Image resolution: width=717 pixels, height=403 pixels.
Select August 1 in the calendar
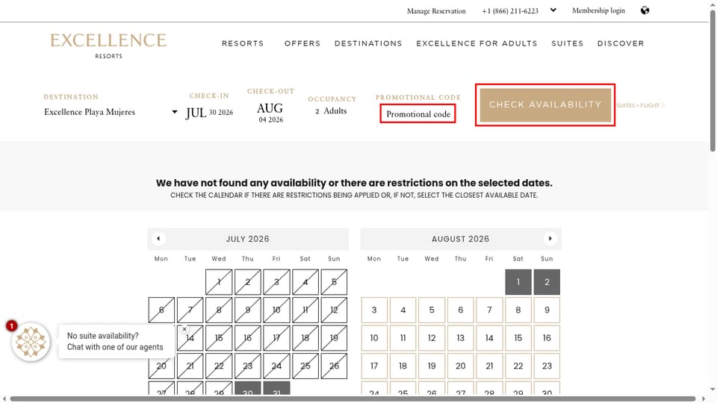pos(518,282)
